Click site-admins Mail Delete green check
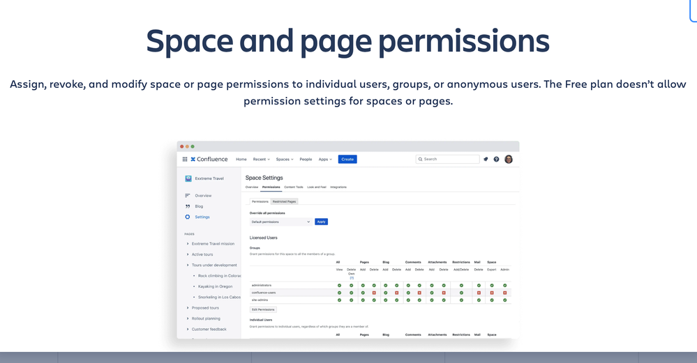Image resolution: width=697 pixels, height=363 pixels. pos(479,300)
